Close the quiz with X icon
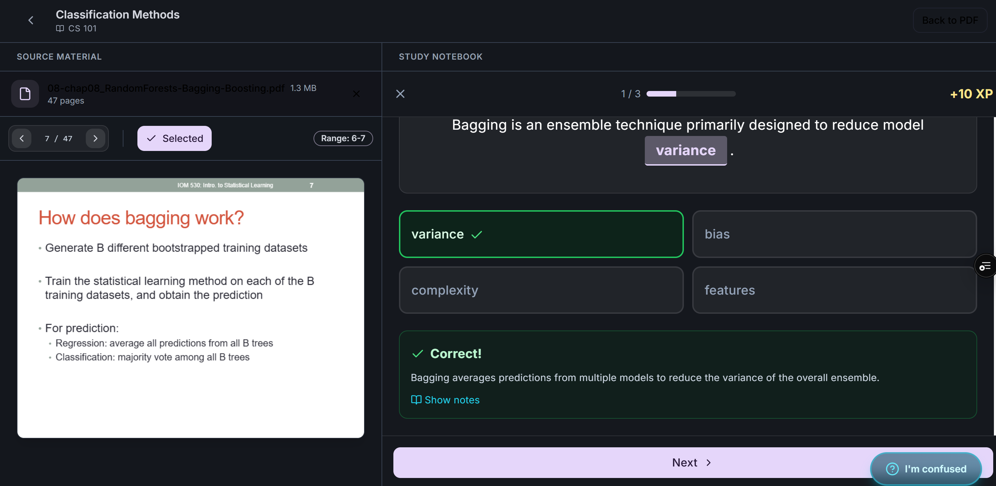Screen dimensions: 996x486 click(400, 93)
